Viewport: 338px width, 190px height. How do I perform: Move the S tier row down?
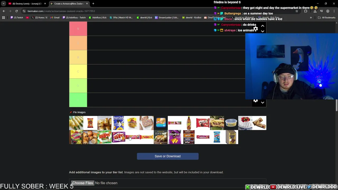pyautogui.click(x=262, y=31)
